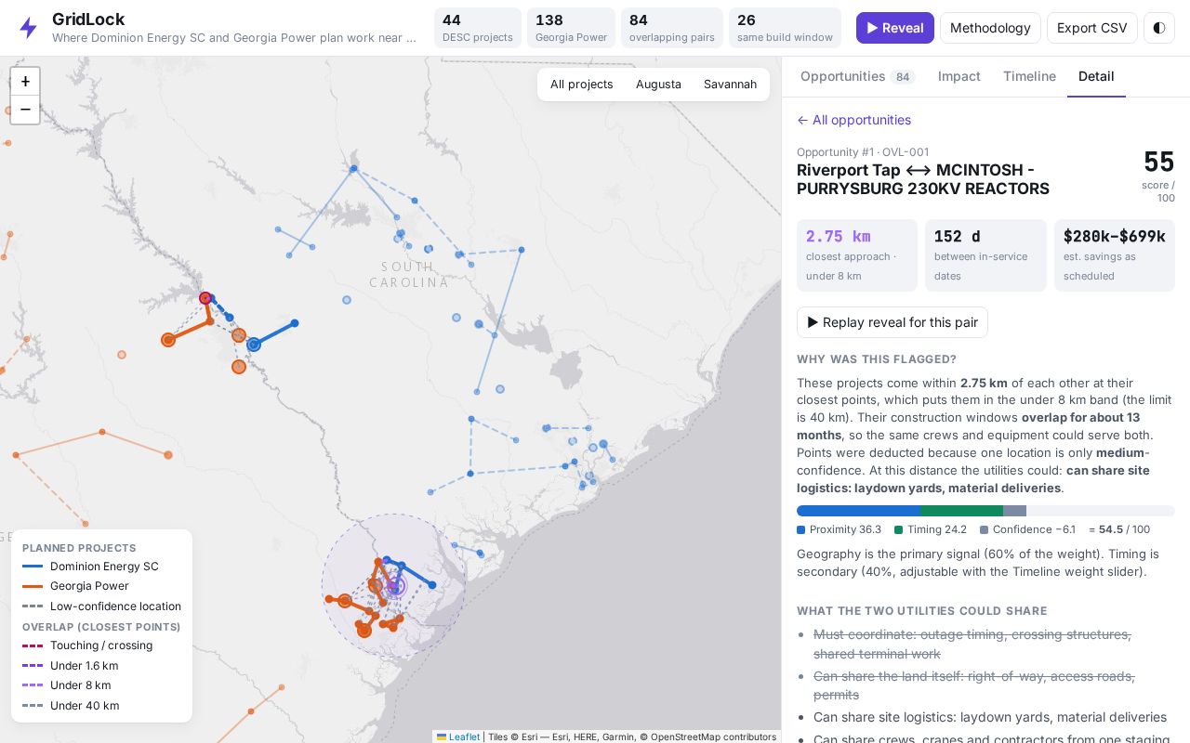The width and height of the screenshot is (1190, 743).
Task: Zoom in on the map
Action: point(25,82)
